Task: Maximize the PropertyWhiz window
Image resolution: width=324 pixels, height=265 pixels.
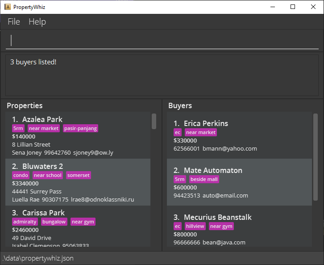Action: [x=293, y=7]
